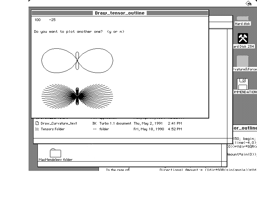Click the MacMendeleev folder label
The width and height of the screenshot is (257, 205).
[56, 160]
